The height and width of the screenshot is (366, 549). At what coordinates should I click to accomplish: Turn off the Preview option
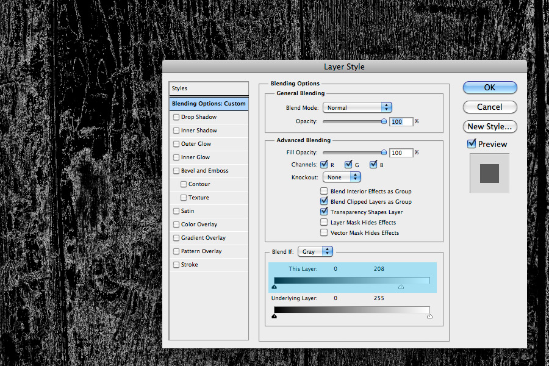471,144
